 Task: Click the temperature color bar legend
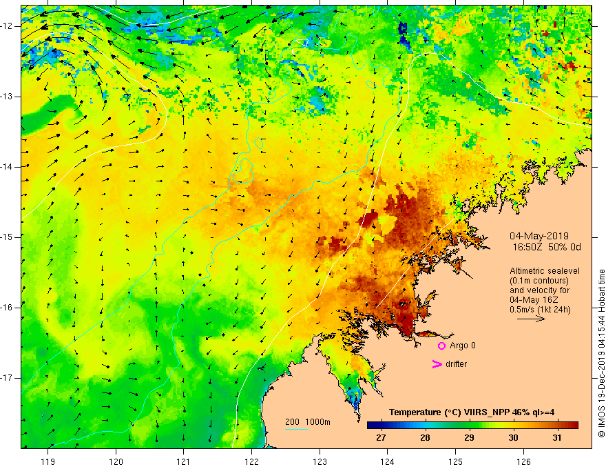472,426
